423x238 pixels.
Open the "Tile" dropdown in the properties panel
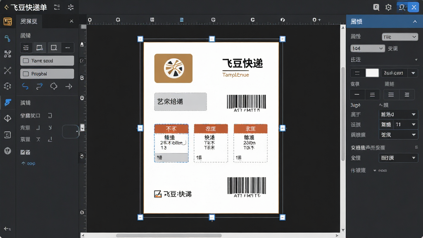click(400, 37)
